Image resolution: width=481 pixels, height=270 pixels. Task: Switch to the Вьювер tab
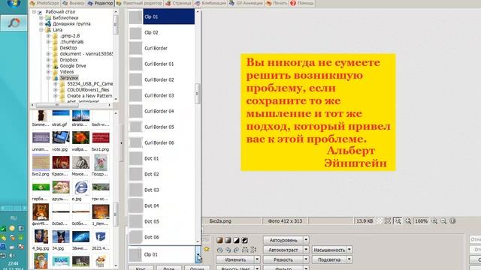tap(74, 3)
